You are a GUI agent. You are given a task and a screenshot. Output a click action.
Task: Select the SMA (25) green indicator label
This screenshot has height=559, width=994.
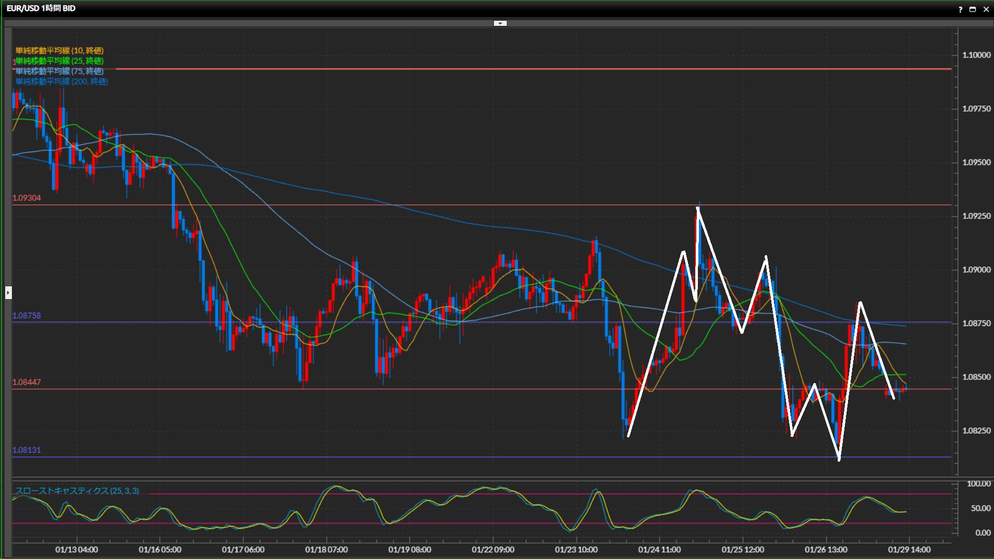[60, 61]
